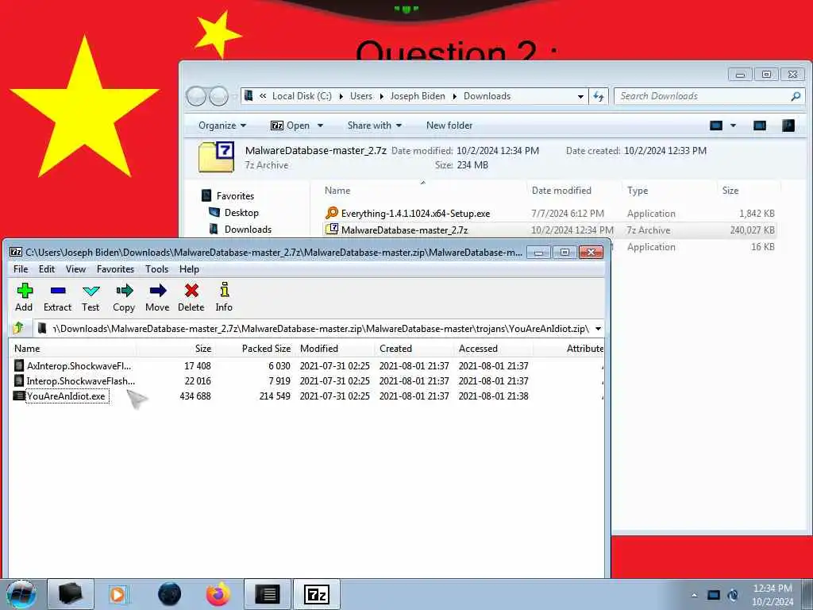Click the Copy icon in 7-Zip
Image resolution: width=813 pixels, height=610 pixels.
coord(124,297)
